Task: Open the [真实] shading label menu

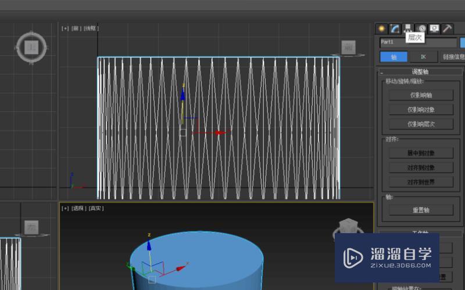Action: tap(96, 208)
